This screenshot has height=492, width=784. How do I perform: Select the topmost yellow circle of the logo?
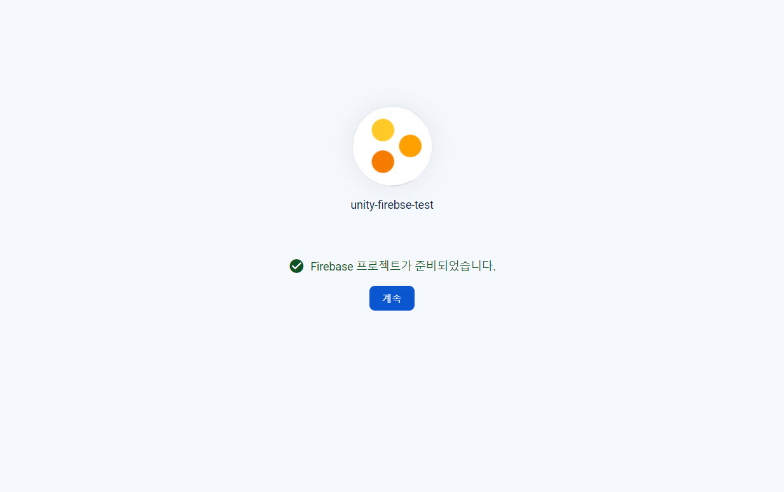pos(383,130)
